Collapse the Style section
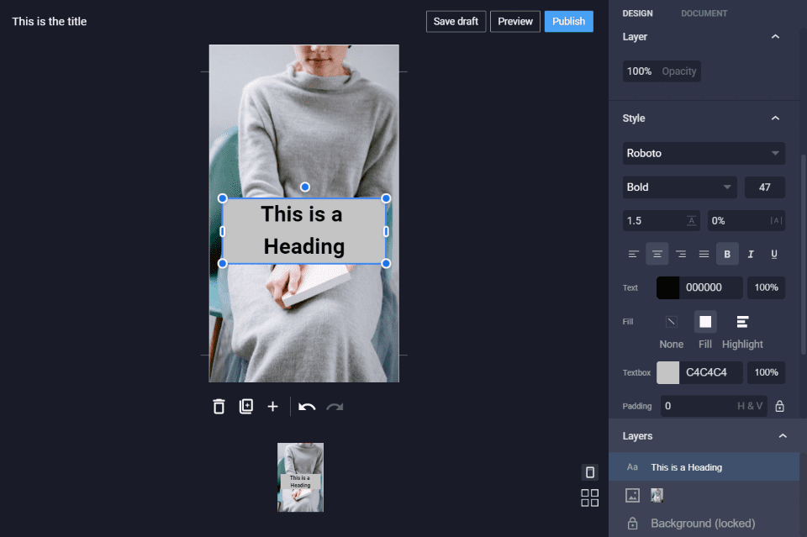 (x=775, y=118)
